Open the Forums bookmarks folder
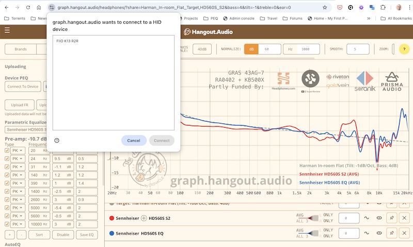The height and width of the screenshot is (247, 413). pos(292,19)
